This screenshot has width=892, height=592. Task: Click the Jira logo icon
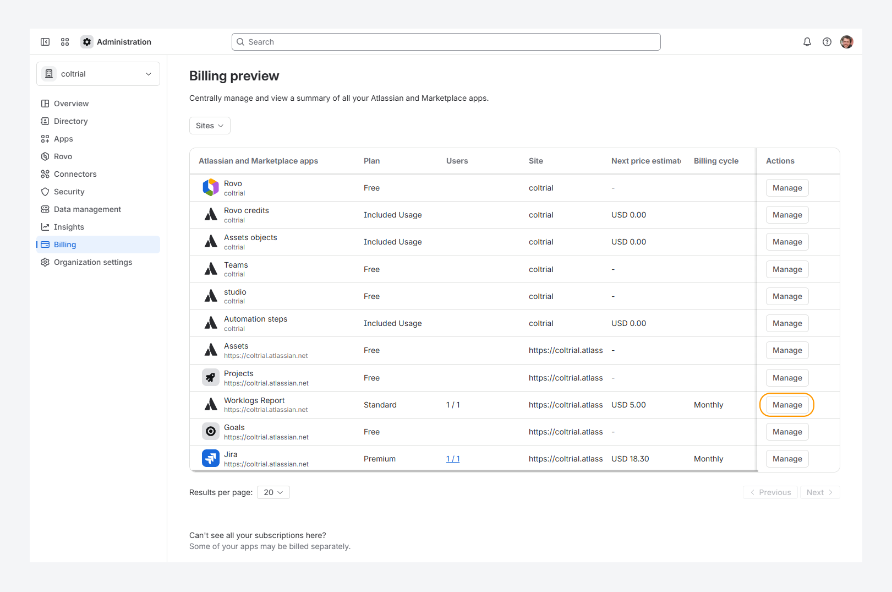point(211,459)
